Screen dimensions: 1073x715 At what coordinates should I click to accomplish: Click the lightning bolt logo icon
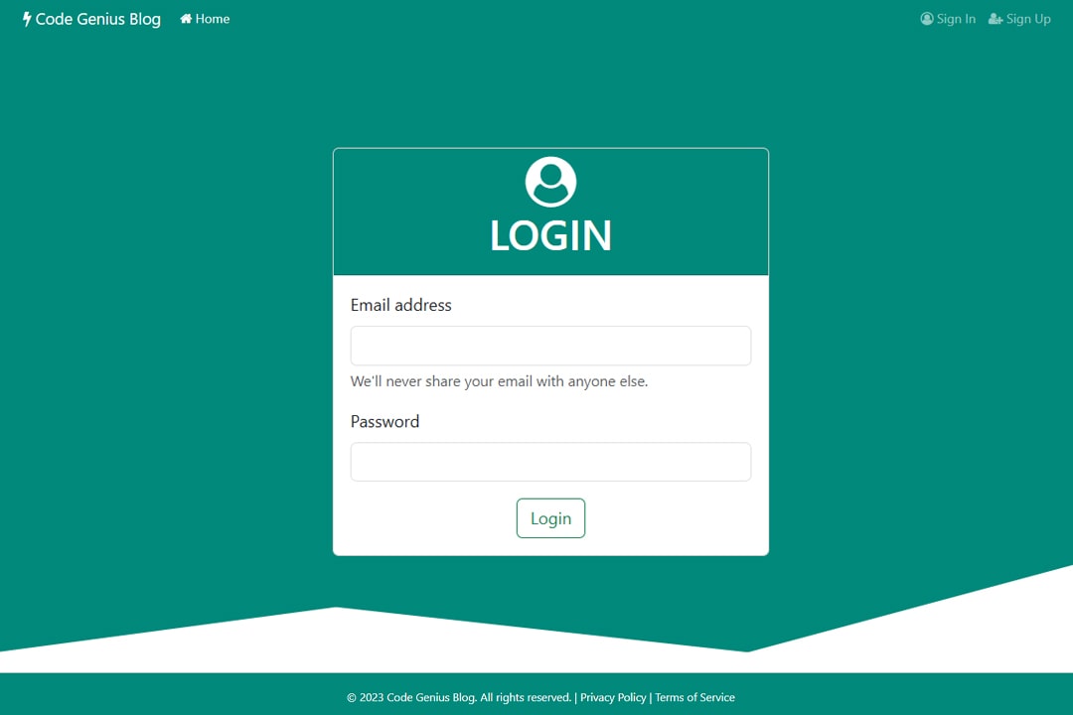pyautogui.click(x=27, y=19)
